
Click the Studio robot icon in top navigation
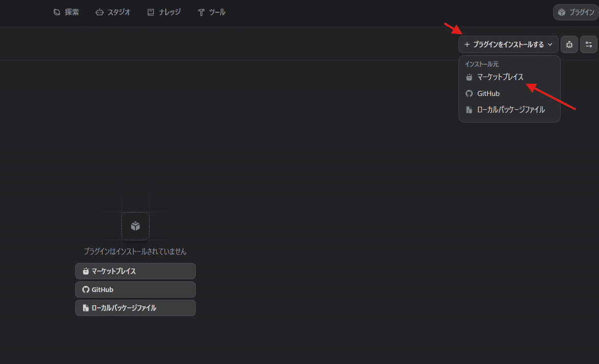(100, 12)
